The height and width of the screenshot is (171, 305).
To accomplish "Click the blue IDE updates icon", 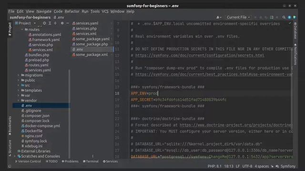I will coord(289,17).
